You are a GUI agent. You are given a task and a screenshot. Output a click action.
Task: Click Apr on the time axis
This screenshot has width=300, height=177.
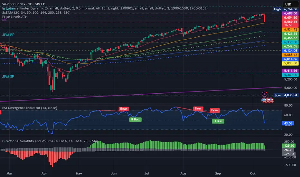point(44,173)
